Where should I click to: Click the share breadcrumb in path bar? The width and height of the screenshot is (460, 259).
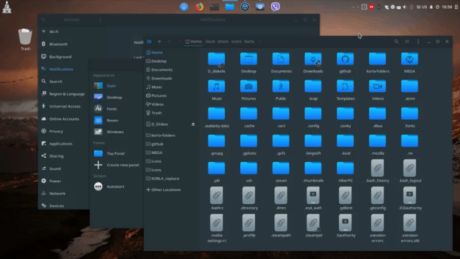(223, 41)
